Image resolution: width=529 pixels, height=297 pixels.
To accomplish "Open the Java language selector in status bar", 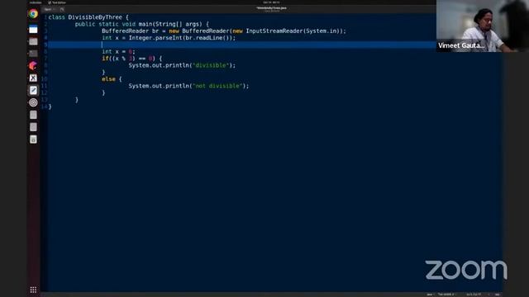I will [x=430, y=295].
